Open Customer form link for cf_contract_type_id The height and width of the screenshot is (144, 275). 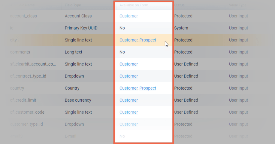point(128,76)
